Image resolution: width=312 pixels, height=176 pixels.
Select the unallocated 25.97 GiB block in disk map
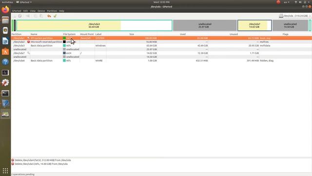coord(205,25)
